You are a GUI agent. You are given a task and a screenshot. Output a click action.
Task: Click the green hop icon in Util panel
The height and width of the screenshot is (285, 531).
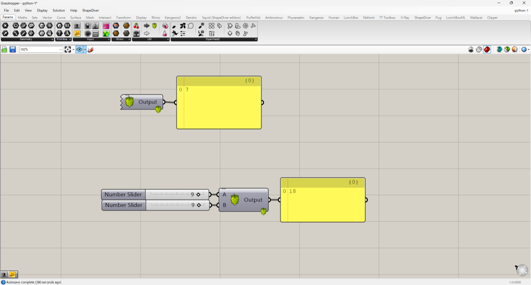[x=154, y=25]
